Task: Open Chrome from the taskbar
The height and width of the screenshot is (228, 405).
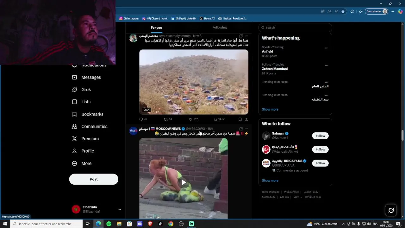Action: click(171, 224)
